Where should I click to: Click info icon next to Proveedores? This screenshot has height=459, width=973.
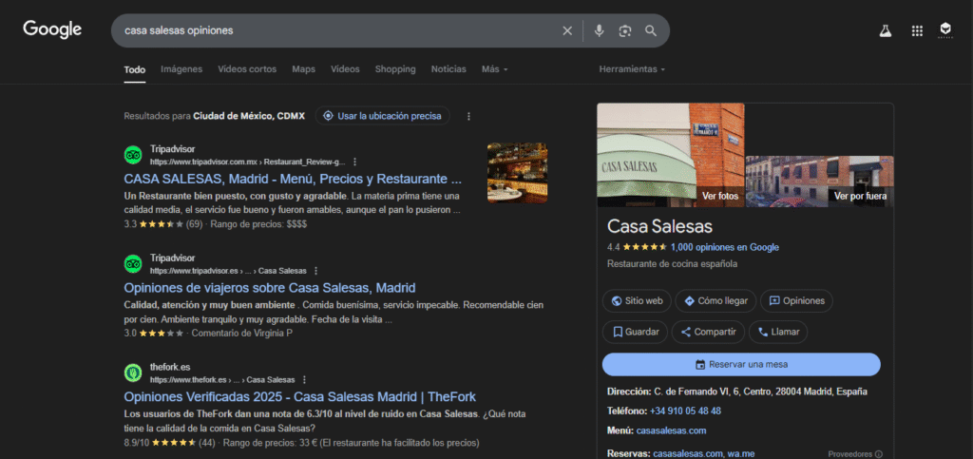[879, 454]
